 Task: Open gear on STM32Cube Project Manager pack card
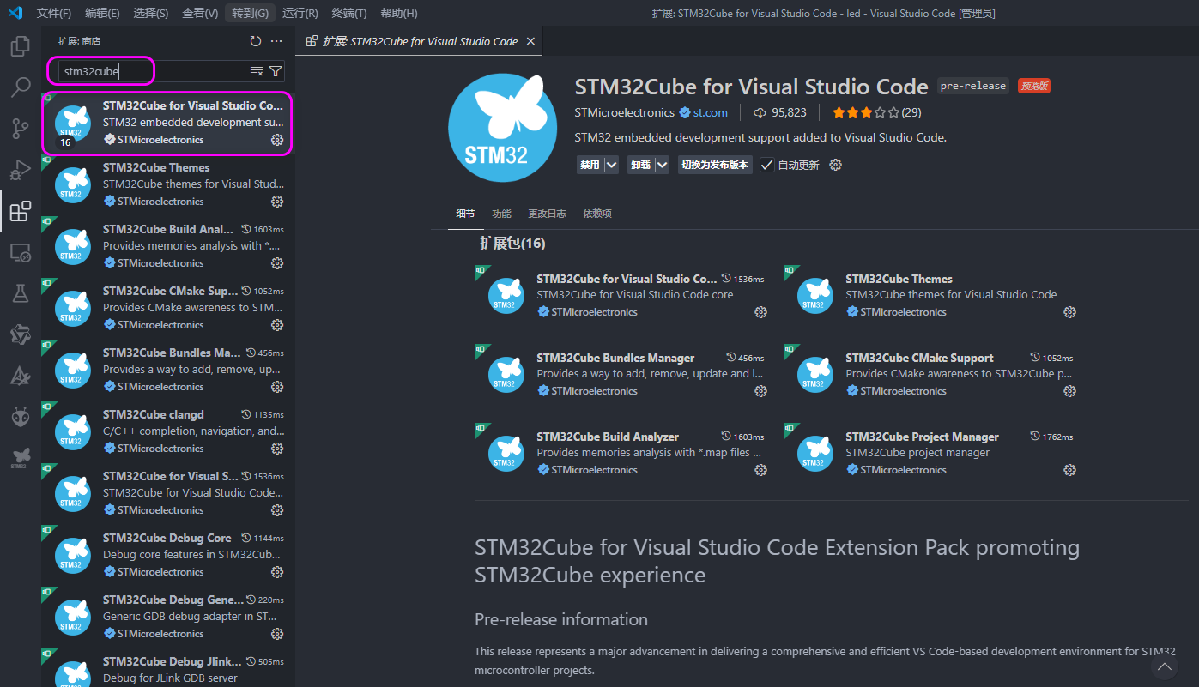tap(1069, 470)
